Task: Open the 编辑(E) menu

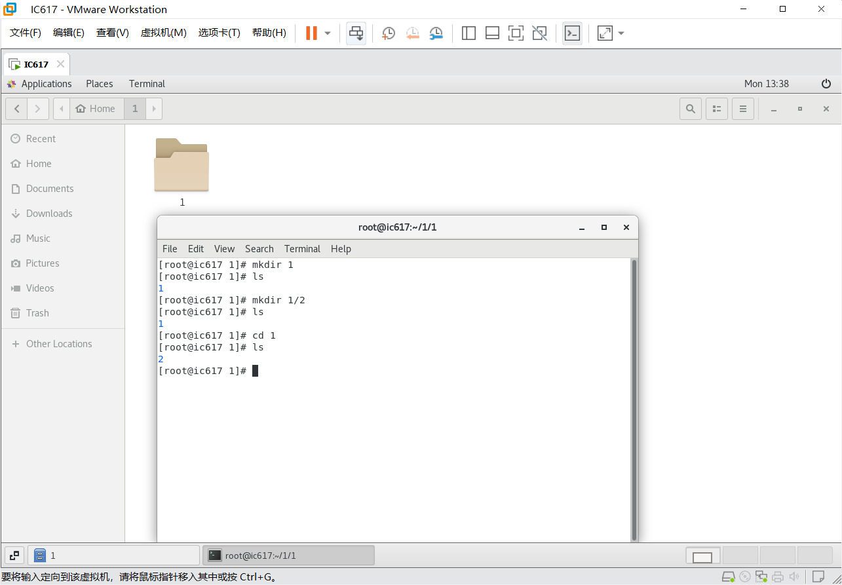Action: (69, 33)
